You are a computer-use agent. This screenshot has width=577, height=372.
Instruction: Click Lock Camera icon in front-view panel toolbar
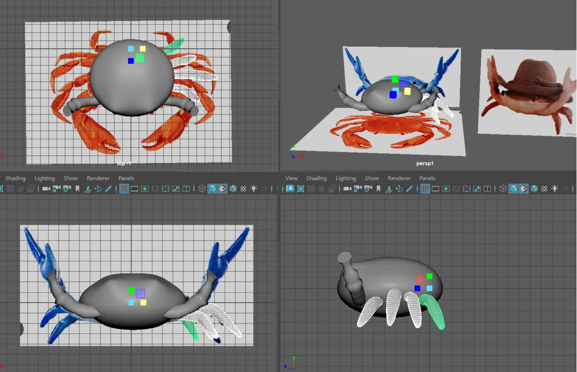coord(56,189)
